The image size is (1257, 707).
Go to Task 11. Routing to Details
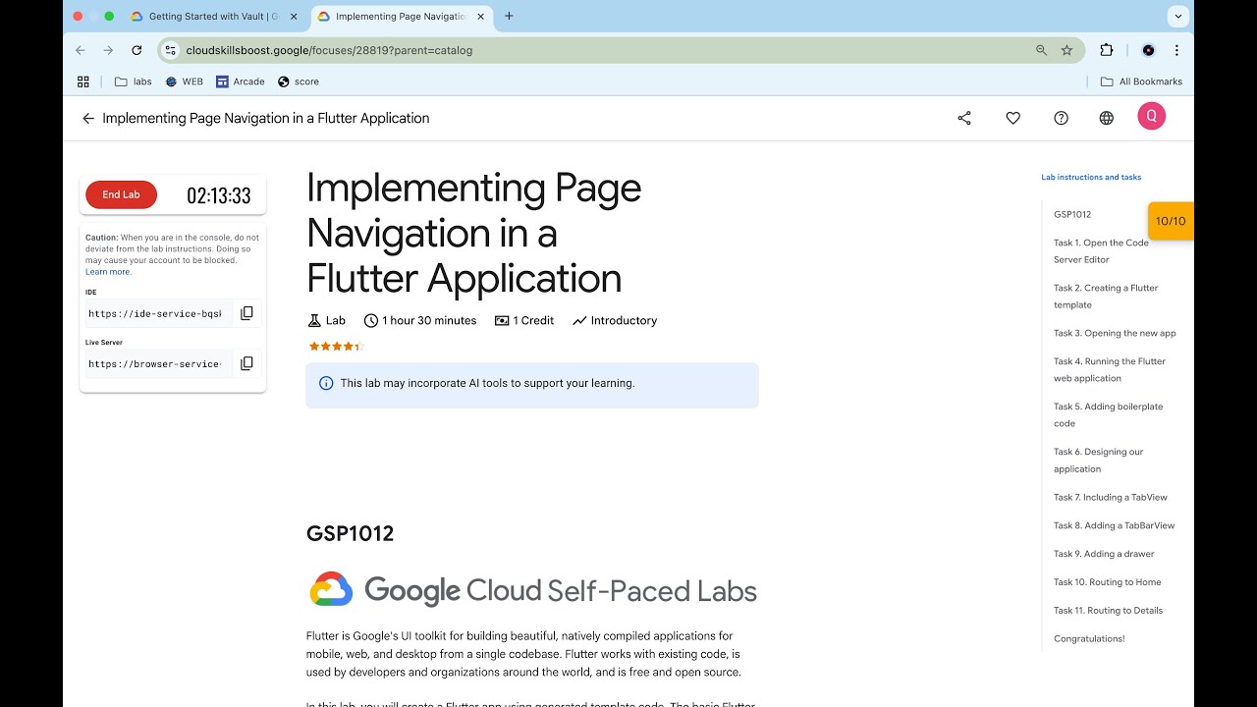point(1109,610)
